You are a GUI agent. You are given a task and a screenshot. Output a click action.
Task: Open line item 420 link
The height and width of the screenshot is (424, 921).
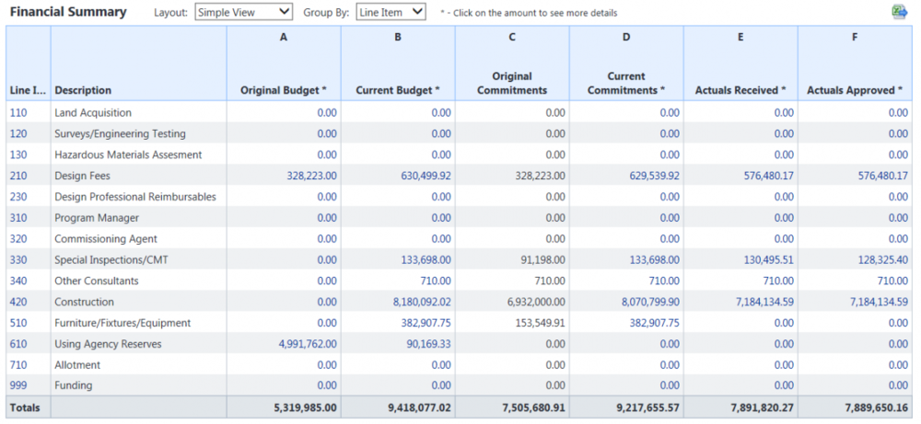point(18,302)
